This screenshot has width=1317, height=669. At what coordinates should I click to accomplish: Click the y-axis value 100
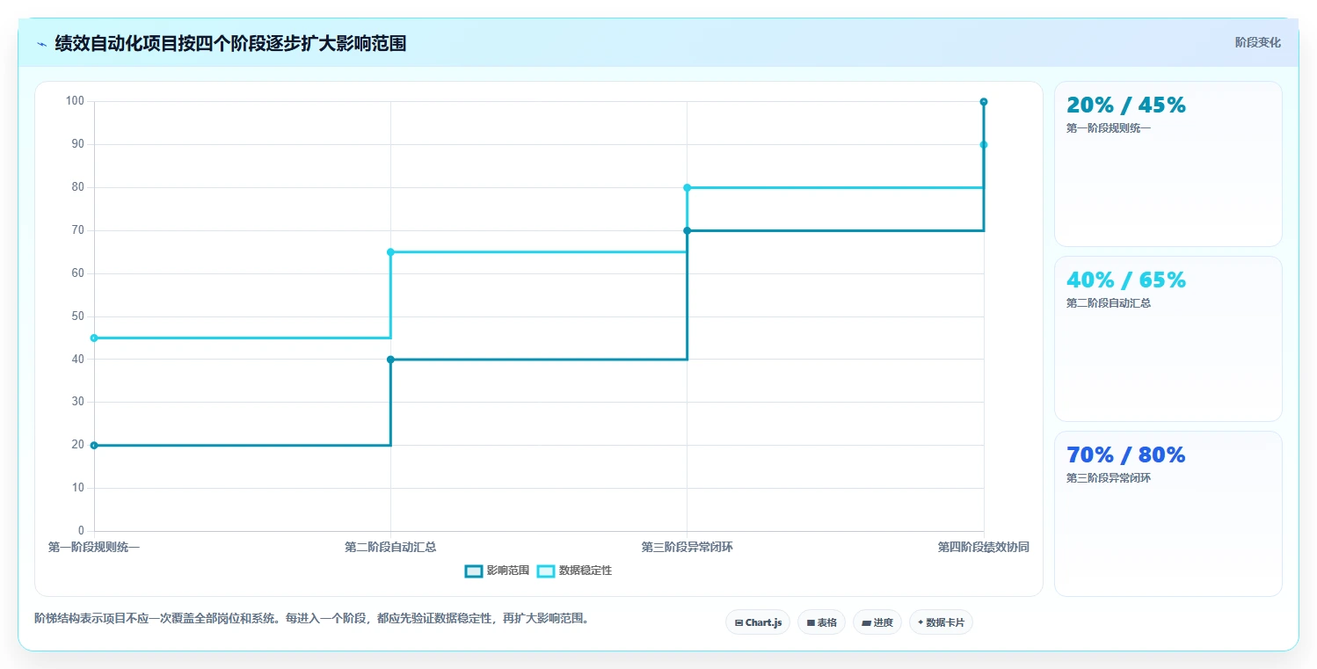tap(75, 101)
